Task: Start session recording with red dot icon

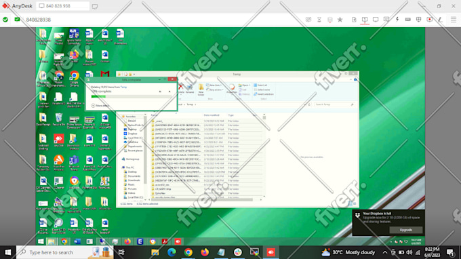Action: 430,20
